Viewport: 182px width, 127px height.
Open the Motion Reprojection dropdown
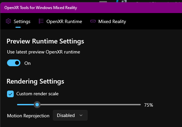(x=70, y=115)
